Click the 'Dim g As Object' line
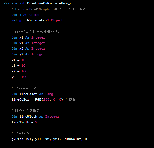This screenshot has height=148, width=154. [x=26, y=15]
